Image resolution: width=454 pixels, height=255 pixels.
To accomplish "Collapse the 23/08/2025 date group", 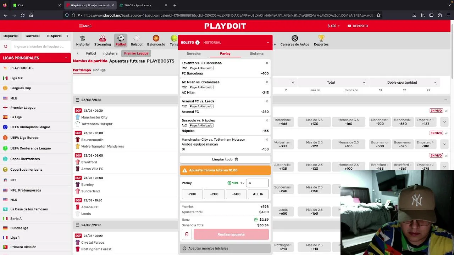I will click(445, 100).
